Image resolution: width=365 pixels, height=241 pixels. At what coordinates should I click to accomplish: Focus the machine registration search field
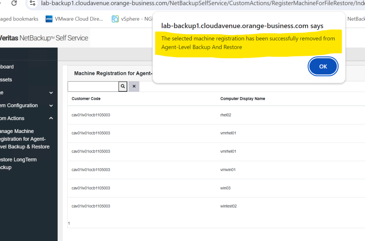(x=93, y=86)
